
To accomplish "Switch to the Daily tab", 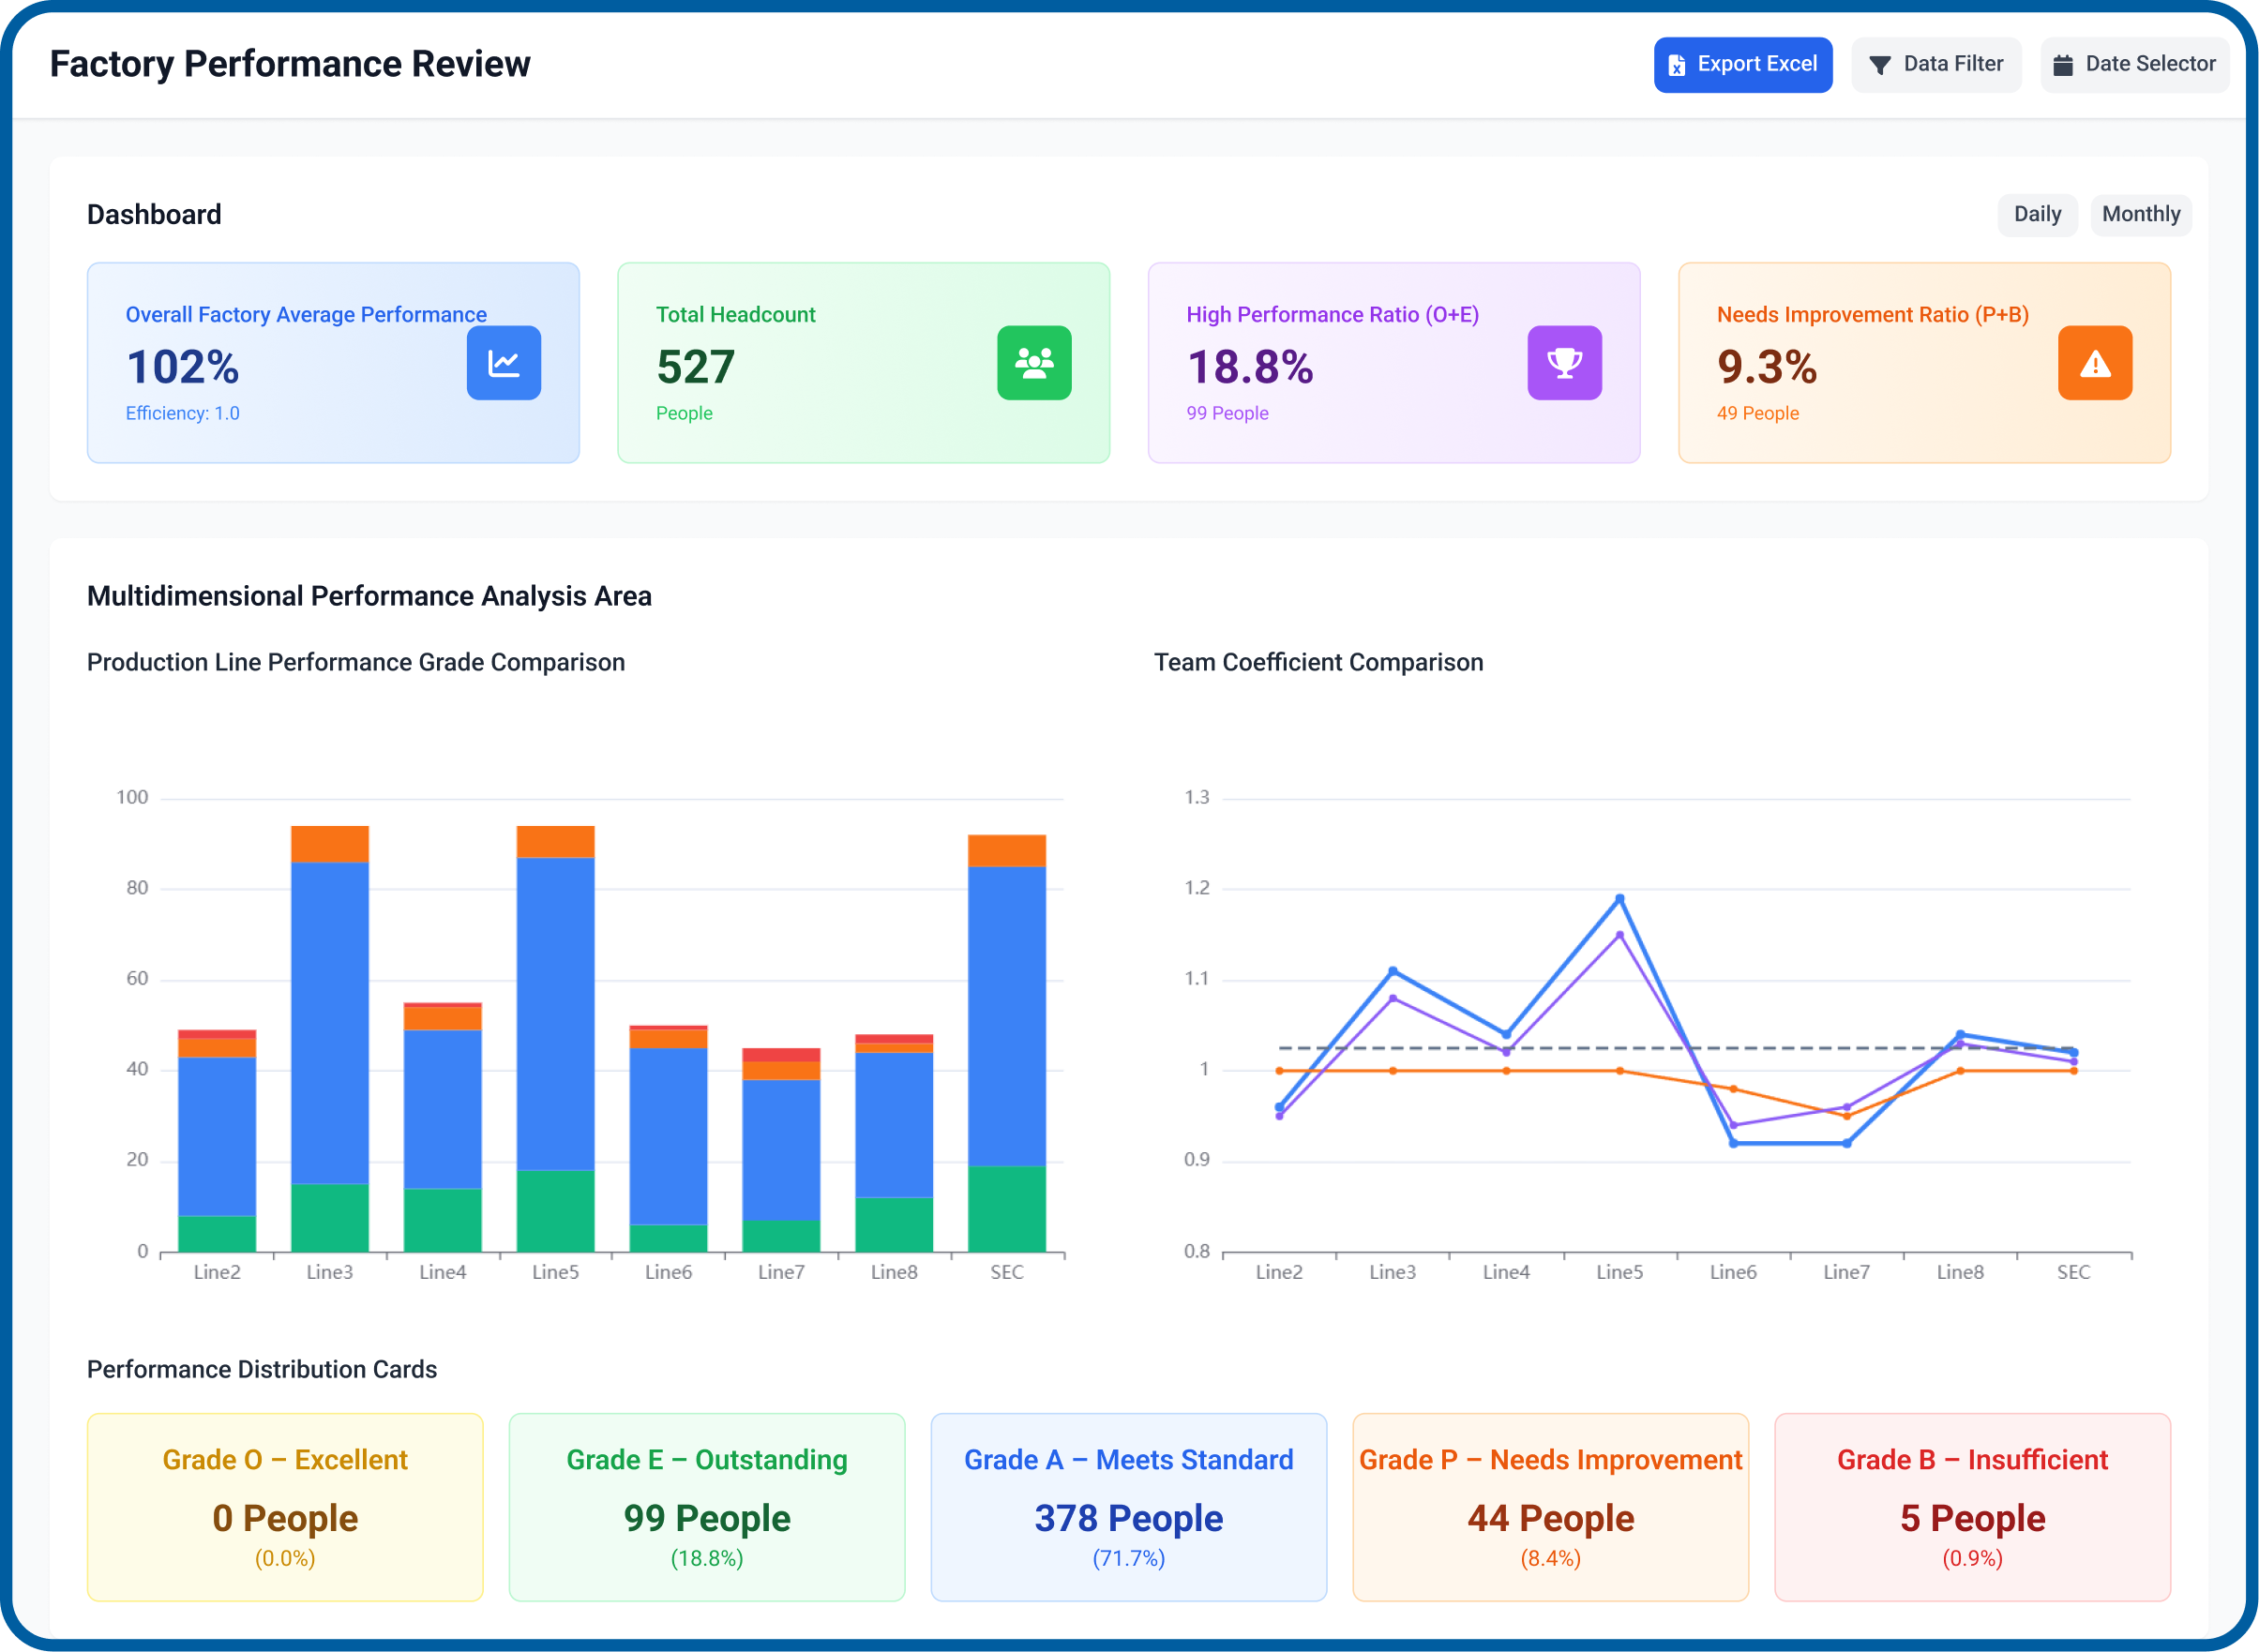I will point(2038,214).
